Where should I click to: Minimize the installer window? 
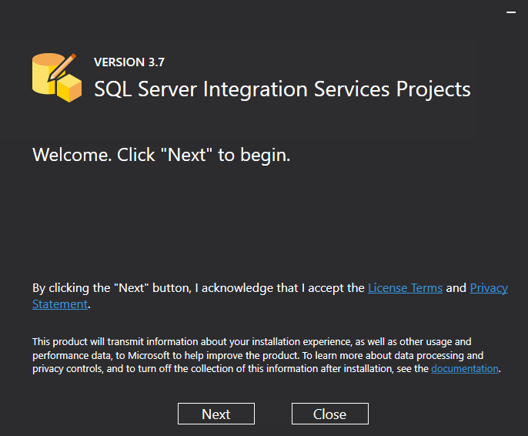click(510, 13)
